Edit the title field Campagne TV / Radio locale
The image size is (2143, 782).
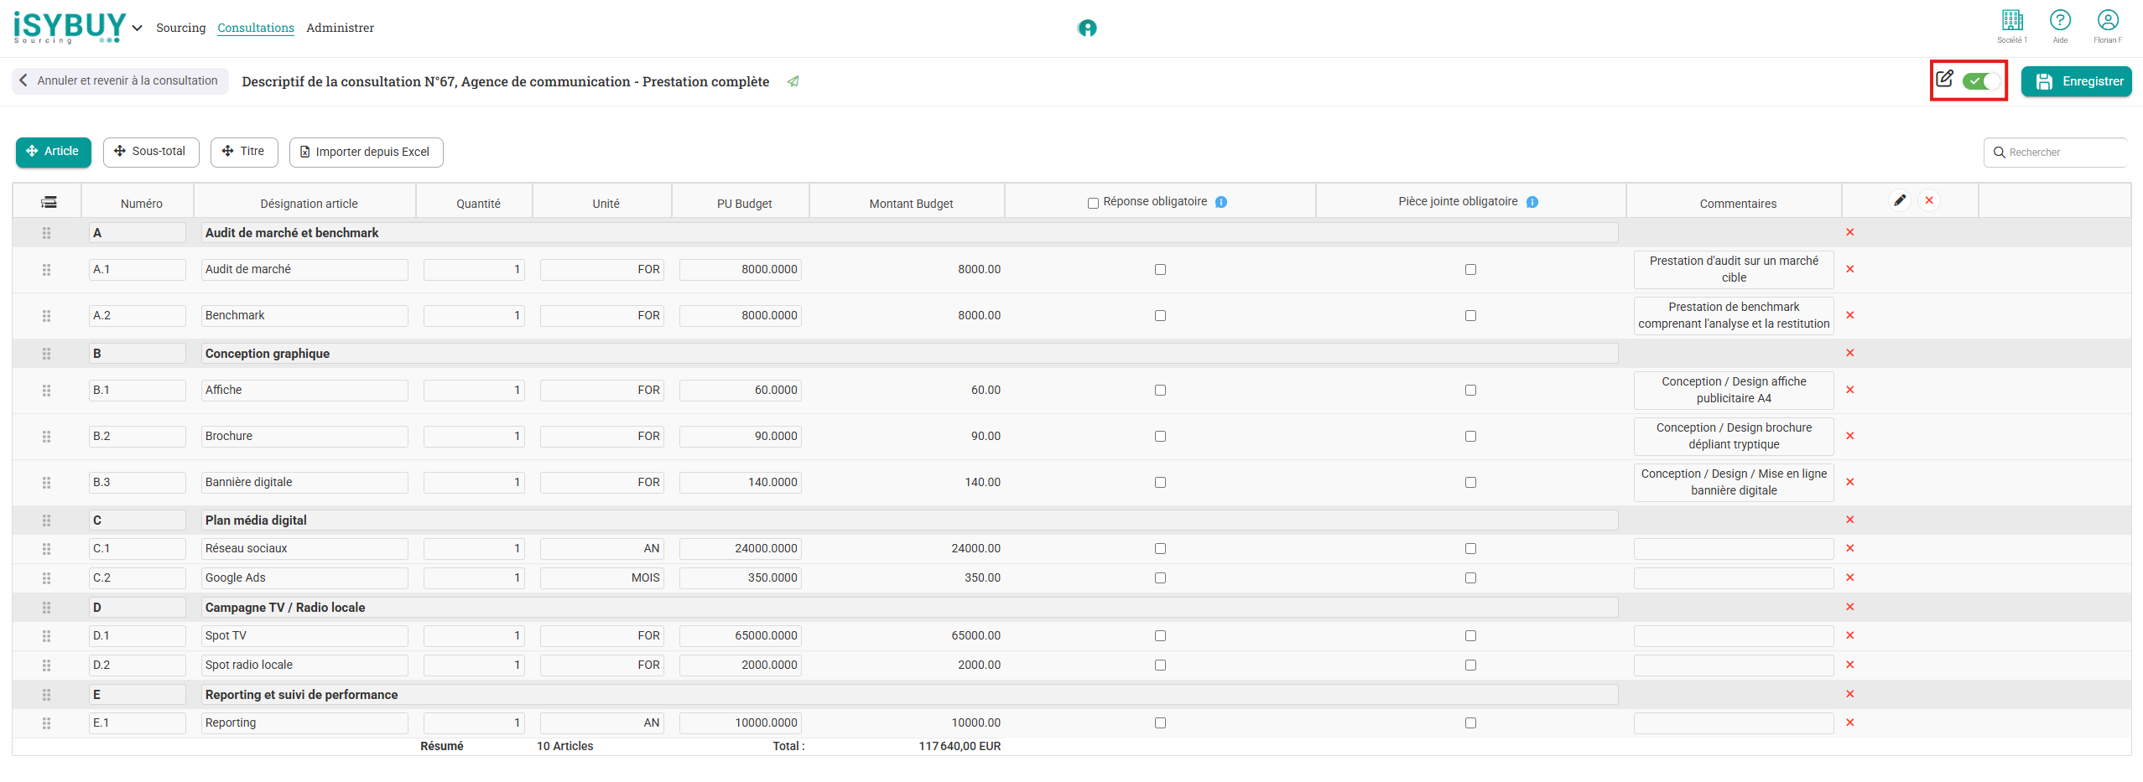(910, 607)
